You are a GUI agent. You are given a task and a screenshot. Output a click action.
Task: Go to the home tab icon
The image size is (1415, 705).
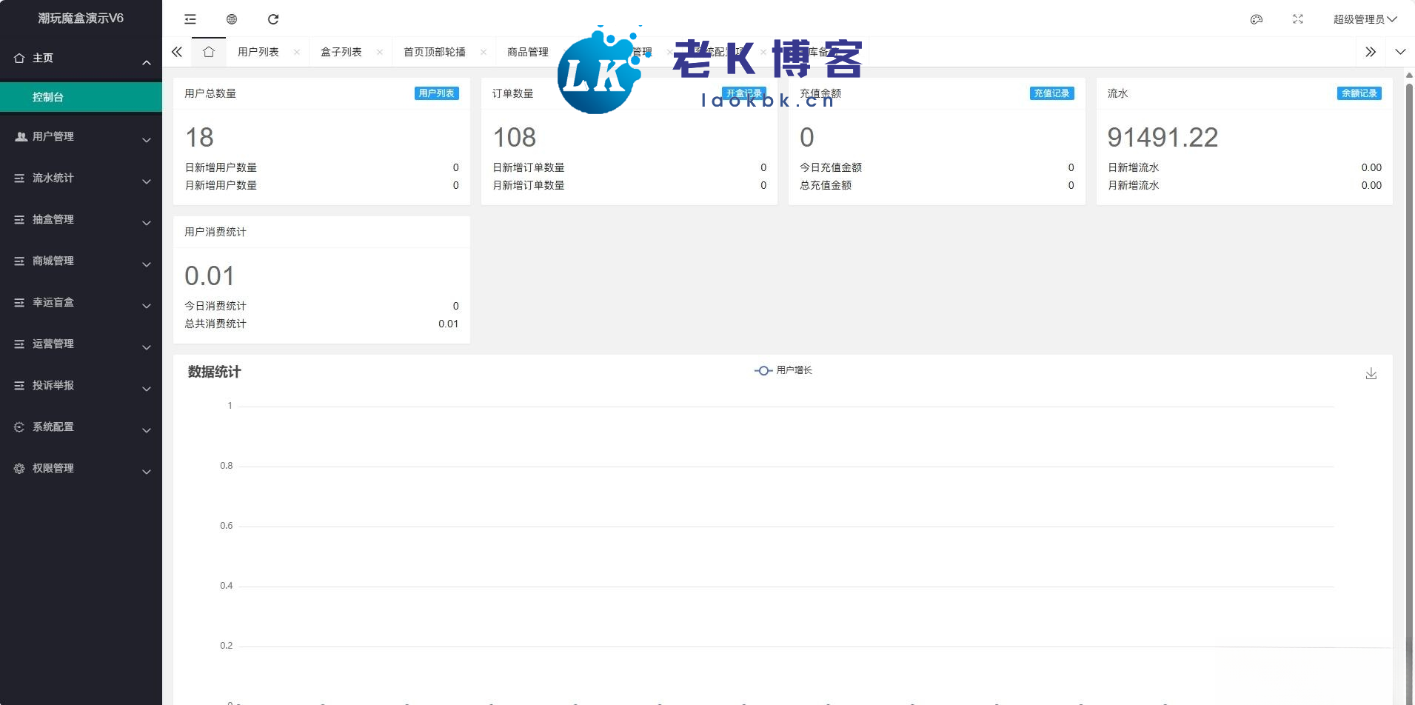(x=209, y=52)
